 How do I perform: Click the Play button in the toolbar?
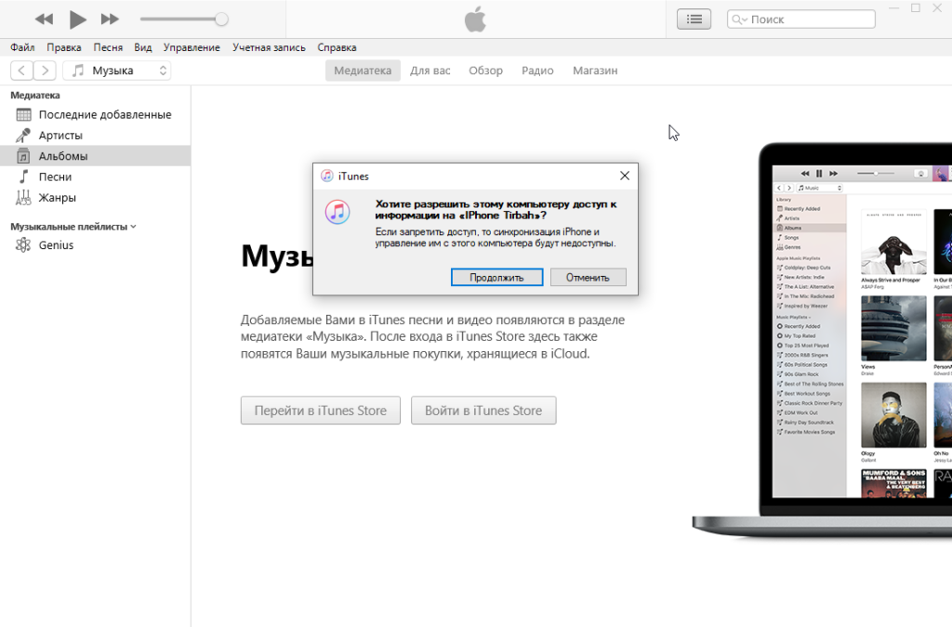(78, 19)
